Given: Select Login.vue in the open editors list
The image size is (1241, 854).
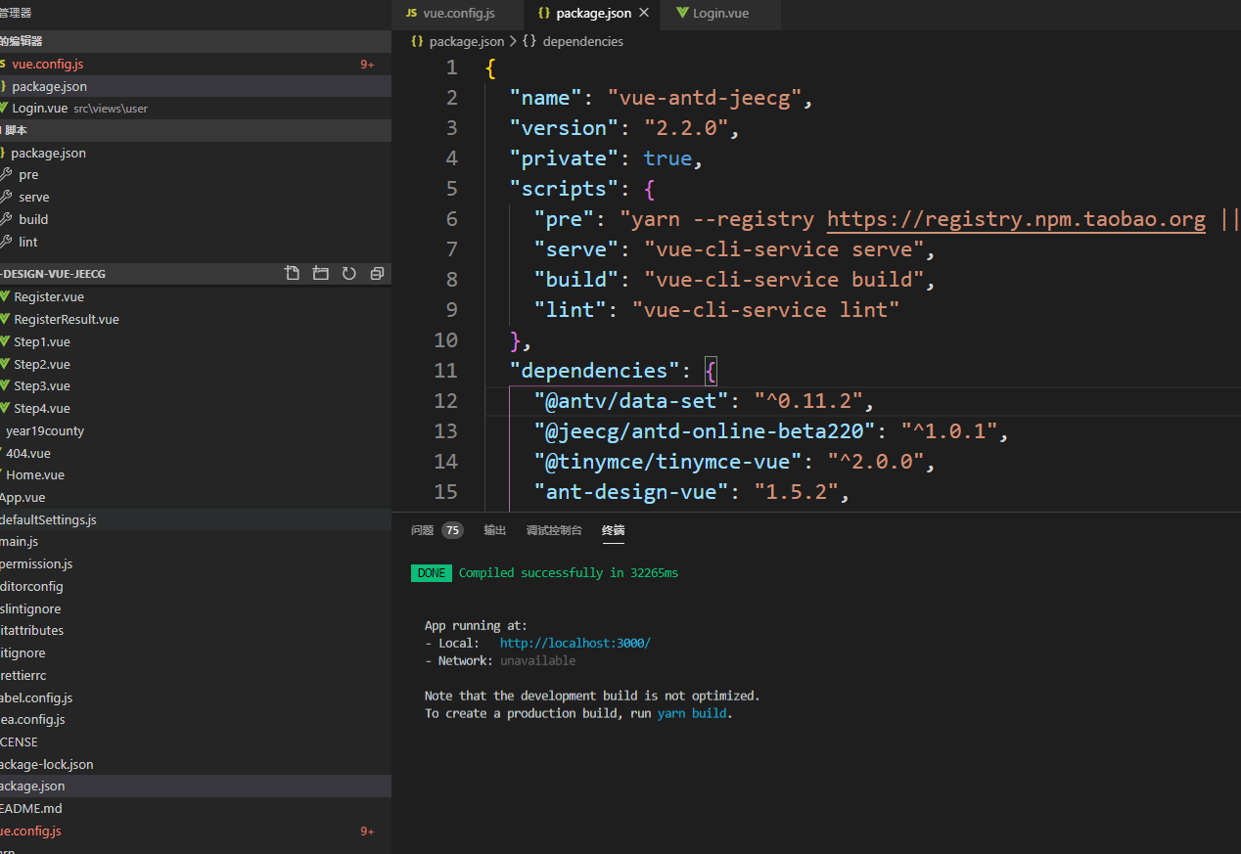Looking at the screenshot, I should pyautogui.click(x=196, y=108).
